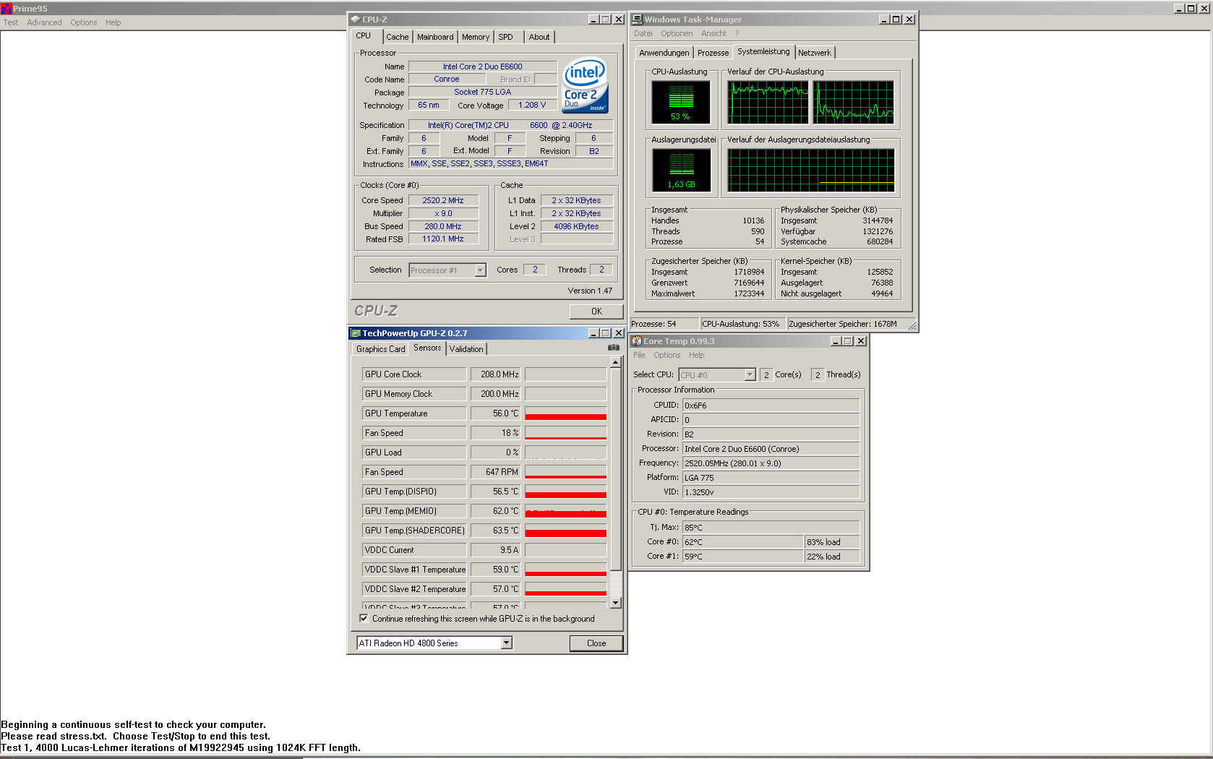Open the Advanced menu in Prime95
This screenshot has width=1213, height=759.
(44, 22)
